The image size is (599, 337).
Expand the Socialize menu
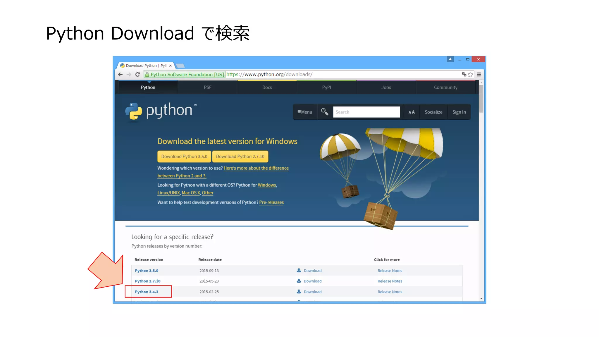433,112
